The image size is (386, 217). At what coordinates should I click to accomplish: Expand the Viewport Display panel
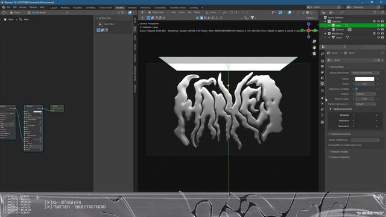click(339, 151)
